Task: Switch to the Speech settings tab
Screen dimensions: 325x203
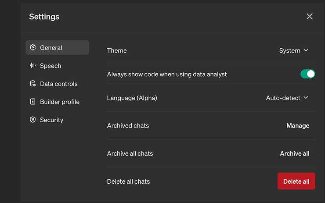Action: (x=51, y=66)
